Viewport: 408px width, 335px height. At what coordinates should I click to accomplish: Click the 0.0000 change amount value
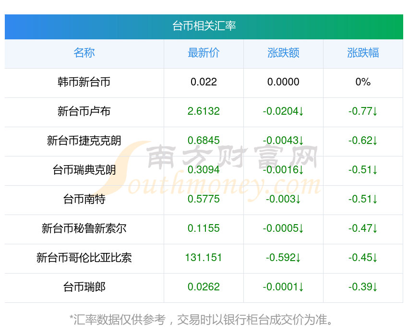click(283, 82)
